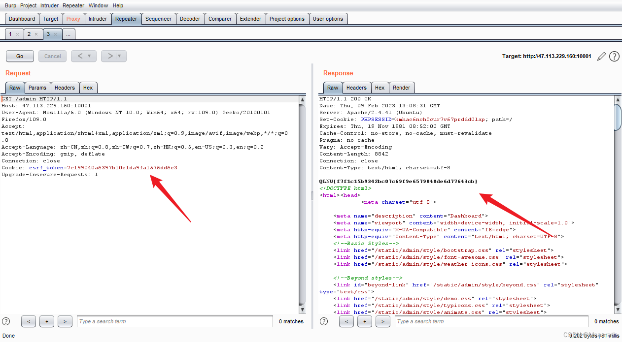This screenshot has height=342, width=622.
Task: Close Repeater tab 2
Action: coord(36,34)
